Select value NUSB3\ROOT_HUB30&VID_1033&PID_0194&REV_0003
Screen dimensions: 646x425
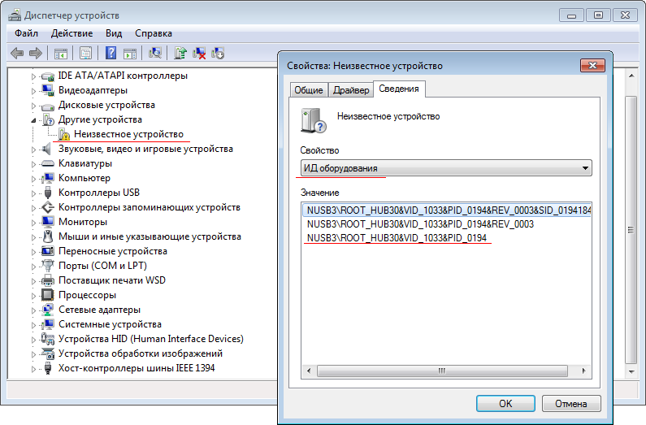[420, 224]
